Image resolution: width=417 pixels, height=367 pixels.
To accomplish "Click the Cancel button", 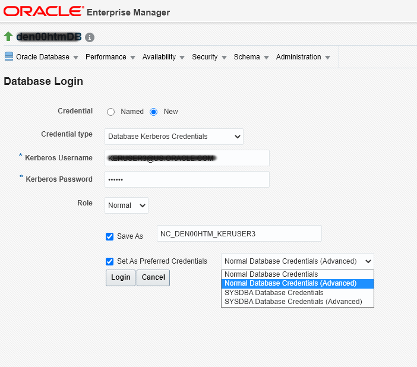I will 153,278.
